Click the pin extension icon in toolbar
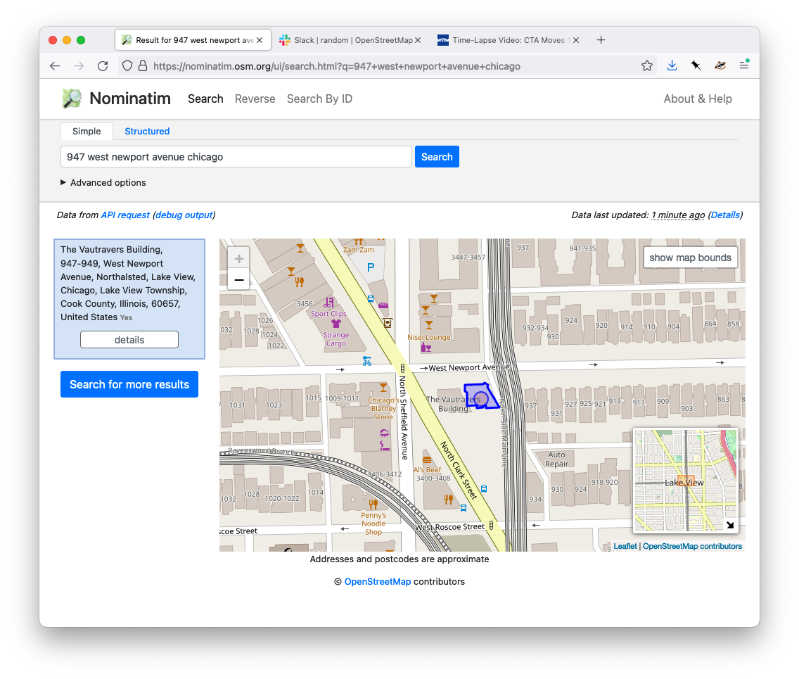This screenshot has height=679, width=799. click(696, 65)
